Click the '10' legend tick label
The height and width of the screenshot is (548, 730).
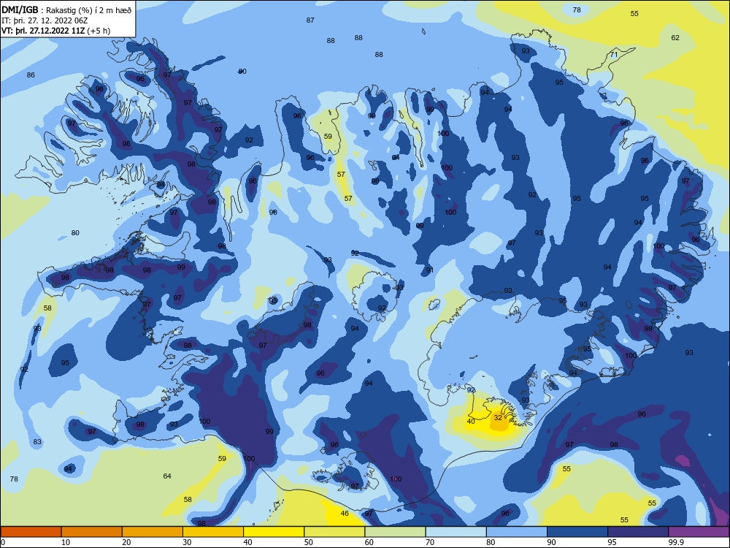point(66,542)
